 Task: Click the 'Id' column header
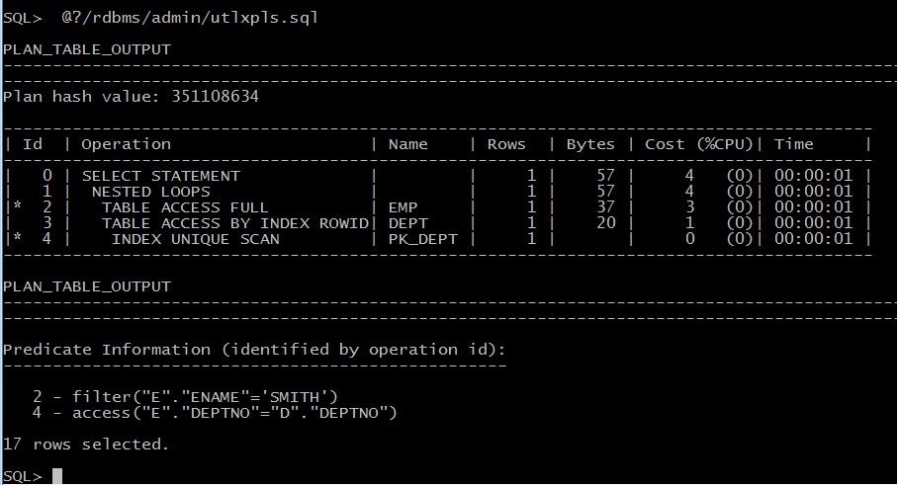click(x=33, y=144)
